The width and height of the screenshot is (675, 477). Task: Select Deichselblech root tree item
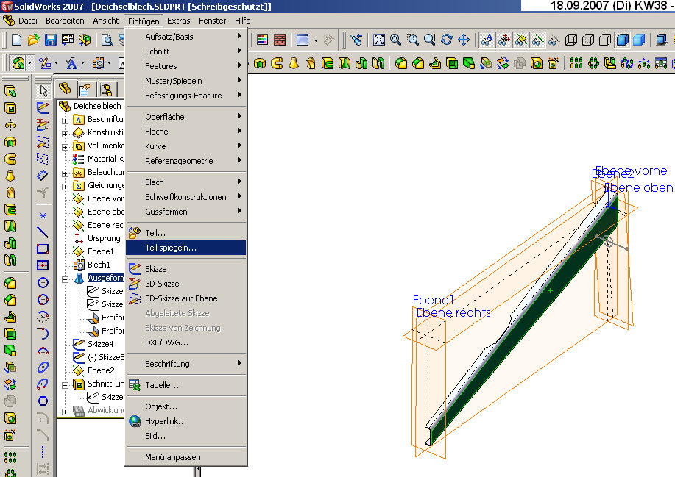[97, 106]
